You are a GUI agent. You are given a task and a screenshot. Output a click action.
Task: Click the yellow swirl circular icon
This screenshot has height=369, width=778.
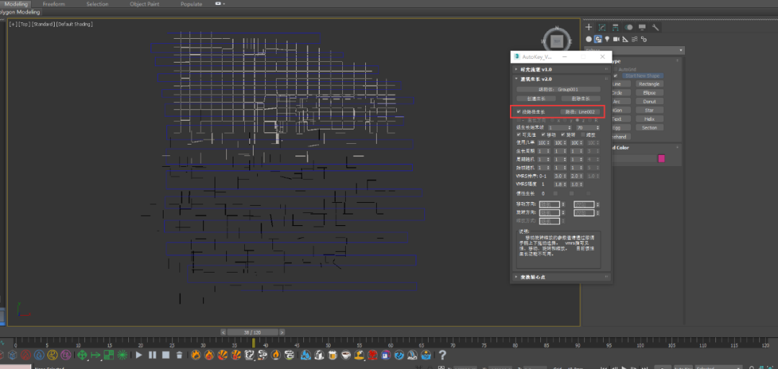tap(52, 355)
